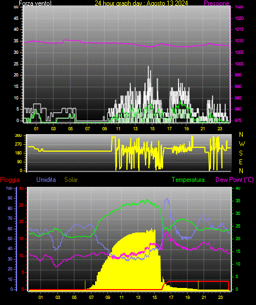Click the 35 temperature axis value
The width and height of the screenshot is (256, 305).
[x=238, y=201]
